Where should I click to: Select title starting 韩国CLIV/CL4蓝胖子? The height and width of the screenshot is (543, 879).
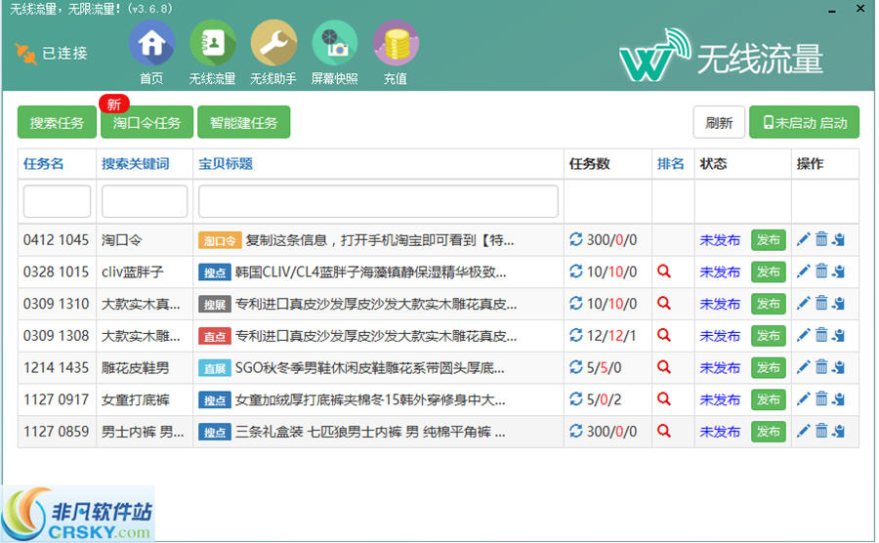point(370,271)
